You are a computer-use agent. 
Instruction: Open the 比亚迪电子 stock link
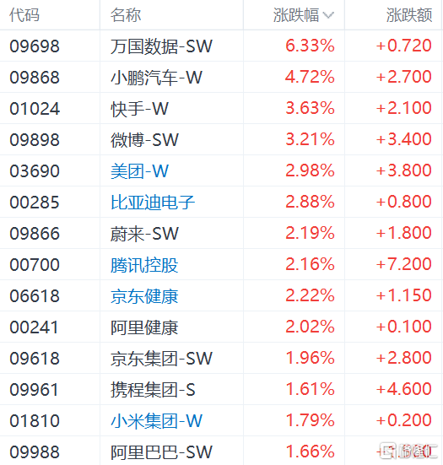[x=153, y=203]
